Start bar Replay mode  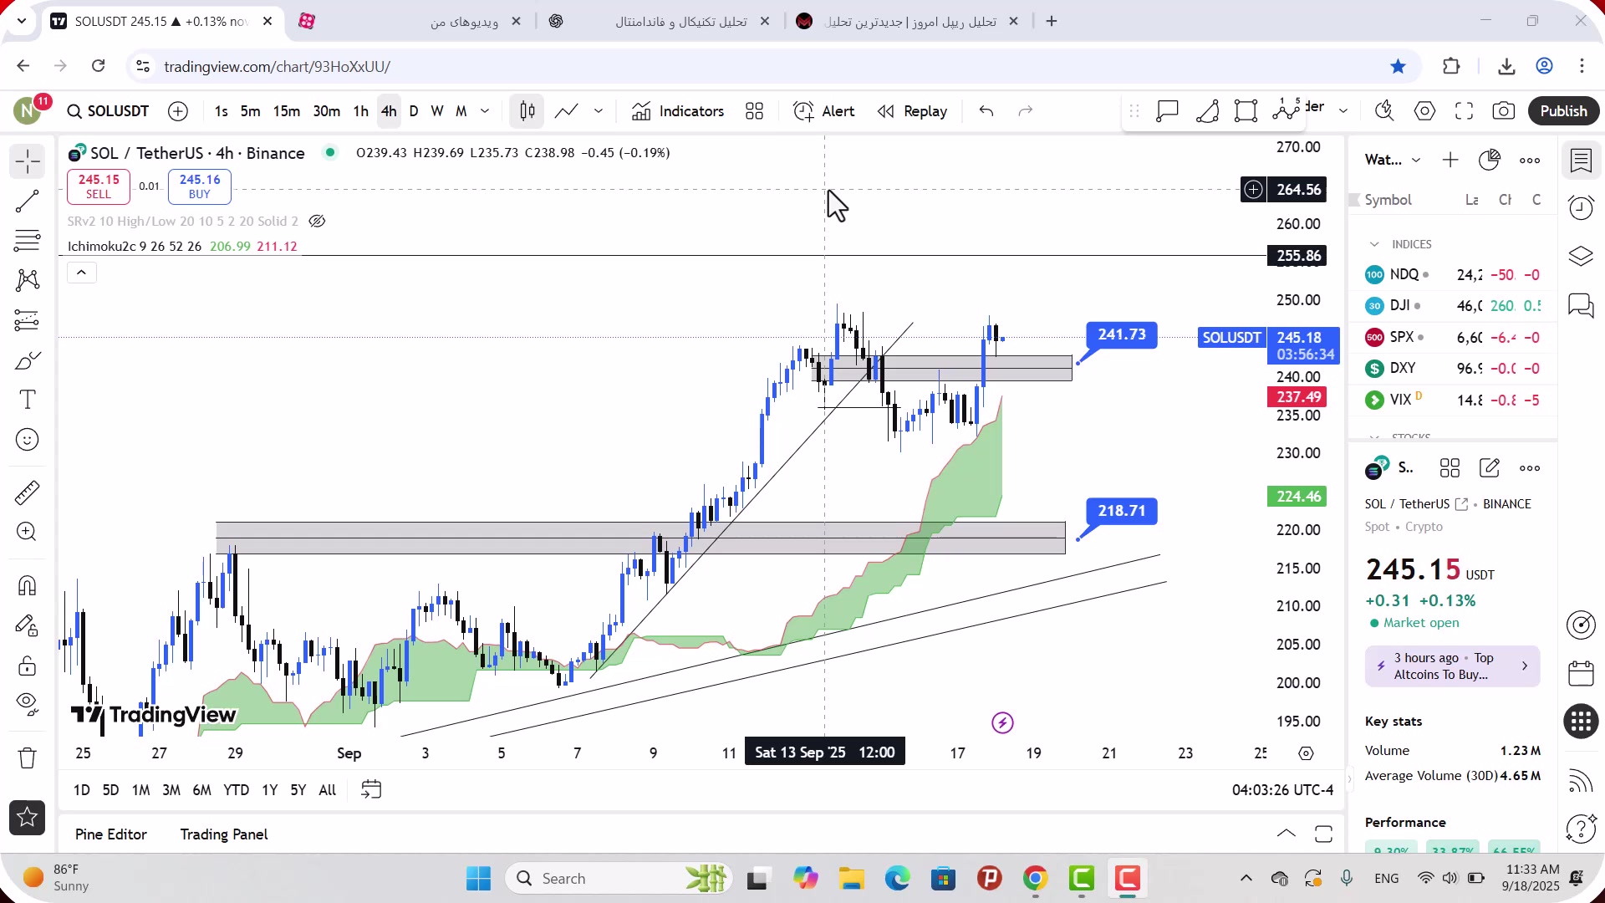[913, 111]
